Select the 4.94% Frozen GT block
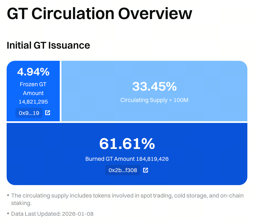 coord(33,91)
